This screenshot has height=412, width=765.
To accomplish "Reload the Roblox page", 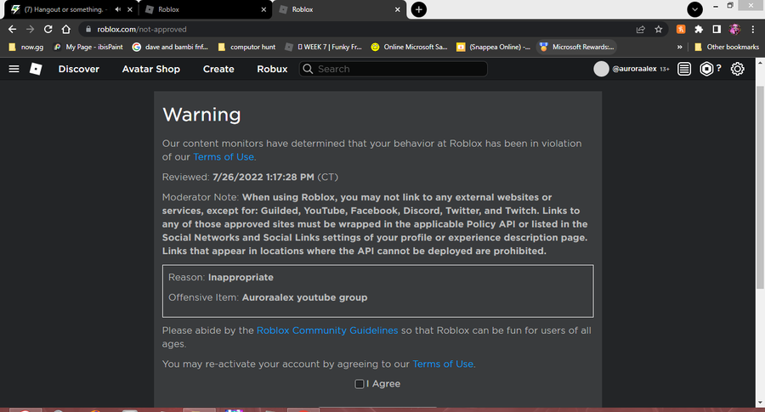I will pyautogui.click(x=48, y=29).
